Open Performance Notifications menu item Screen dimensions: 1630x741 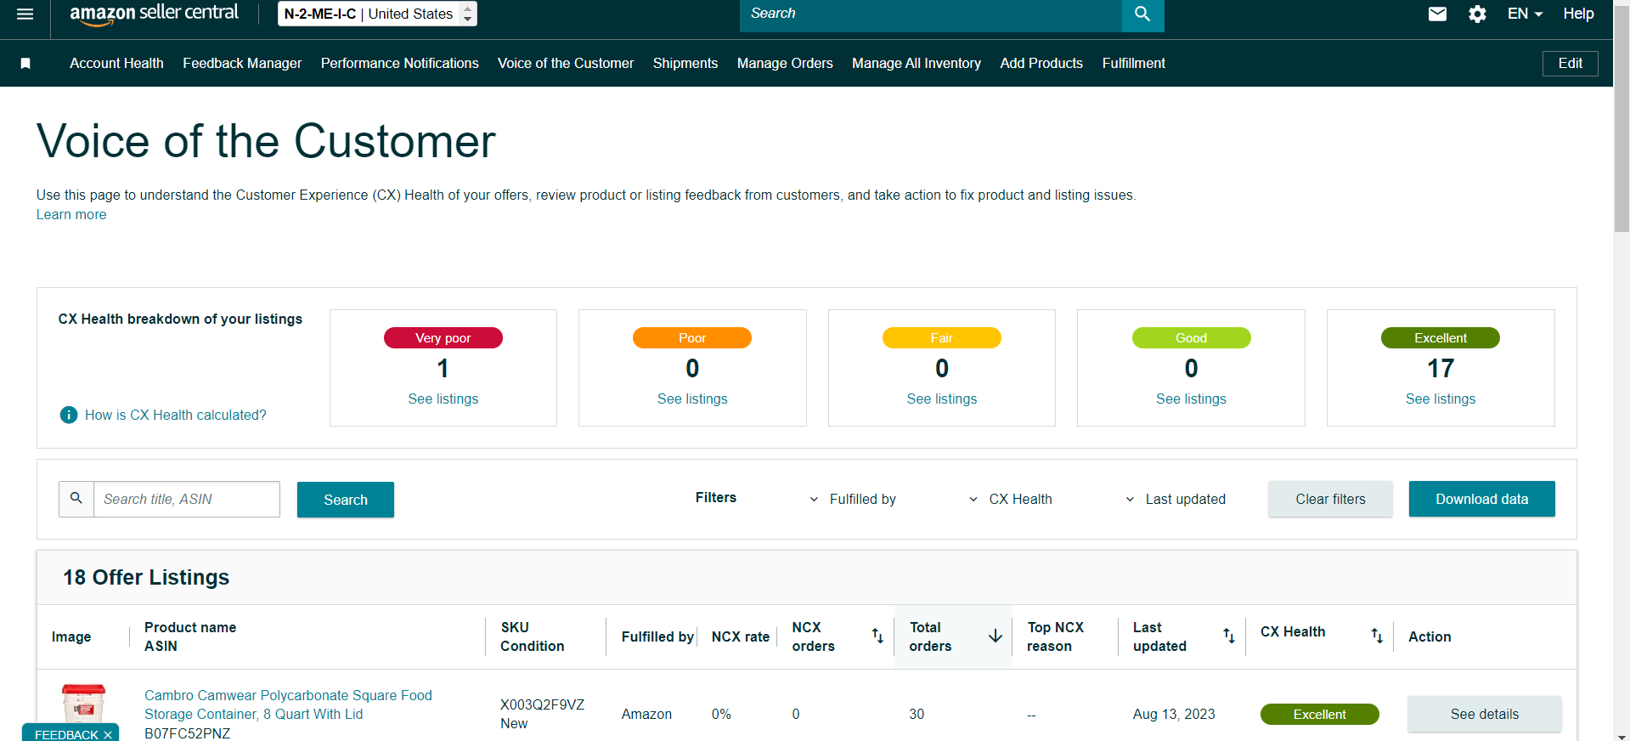(399, 64)
